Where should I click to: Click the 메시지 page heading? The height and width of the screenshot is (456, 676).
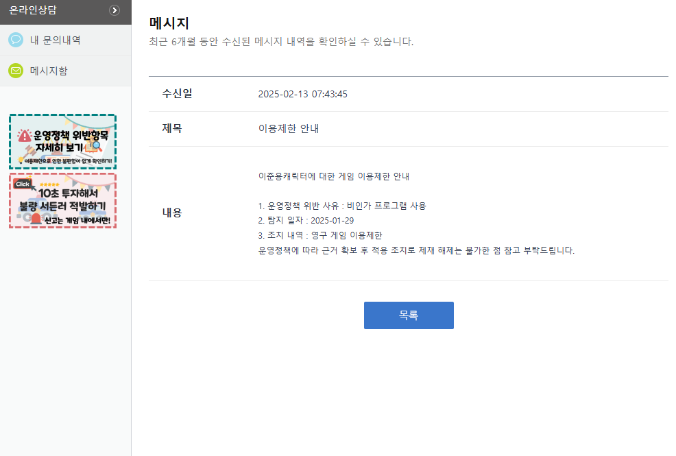point(169,24)
